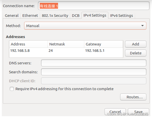Open the Method dropdown set to Manual

pyautogui.click(x=85, y=26)
